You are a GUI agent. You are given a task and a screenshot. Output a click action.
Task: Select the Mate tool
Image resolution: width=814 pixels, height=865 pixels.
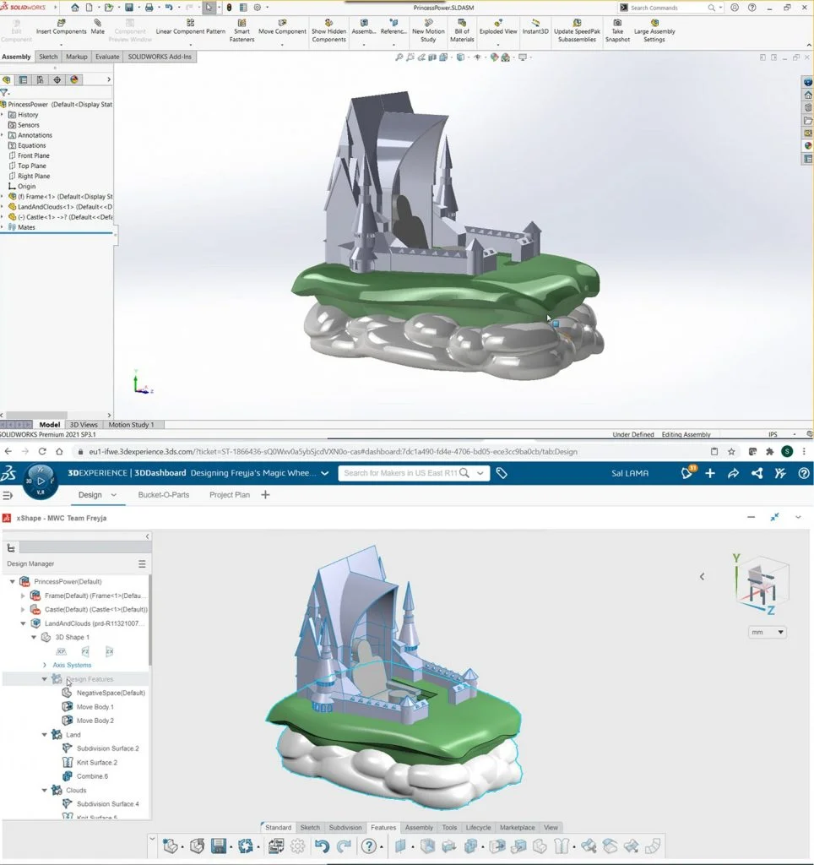tap(98, 26)
